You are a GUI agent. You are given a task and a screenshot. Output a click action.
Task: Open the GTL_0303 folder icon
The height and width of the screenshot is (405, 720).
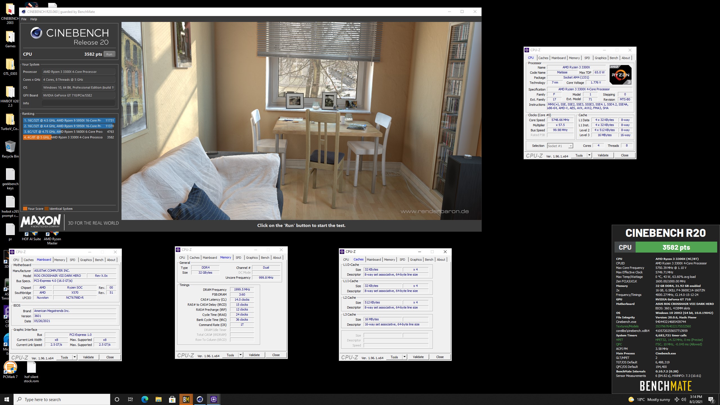click(x=10, y=67)
